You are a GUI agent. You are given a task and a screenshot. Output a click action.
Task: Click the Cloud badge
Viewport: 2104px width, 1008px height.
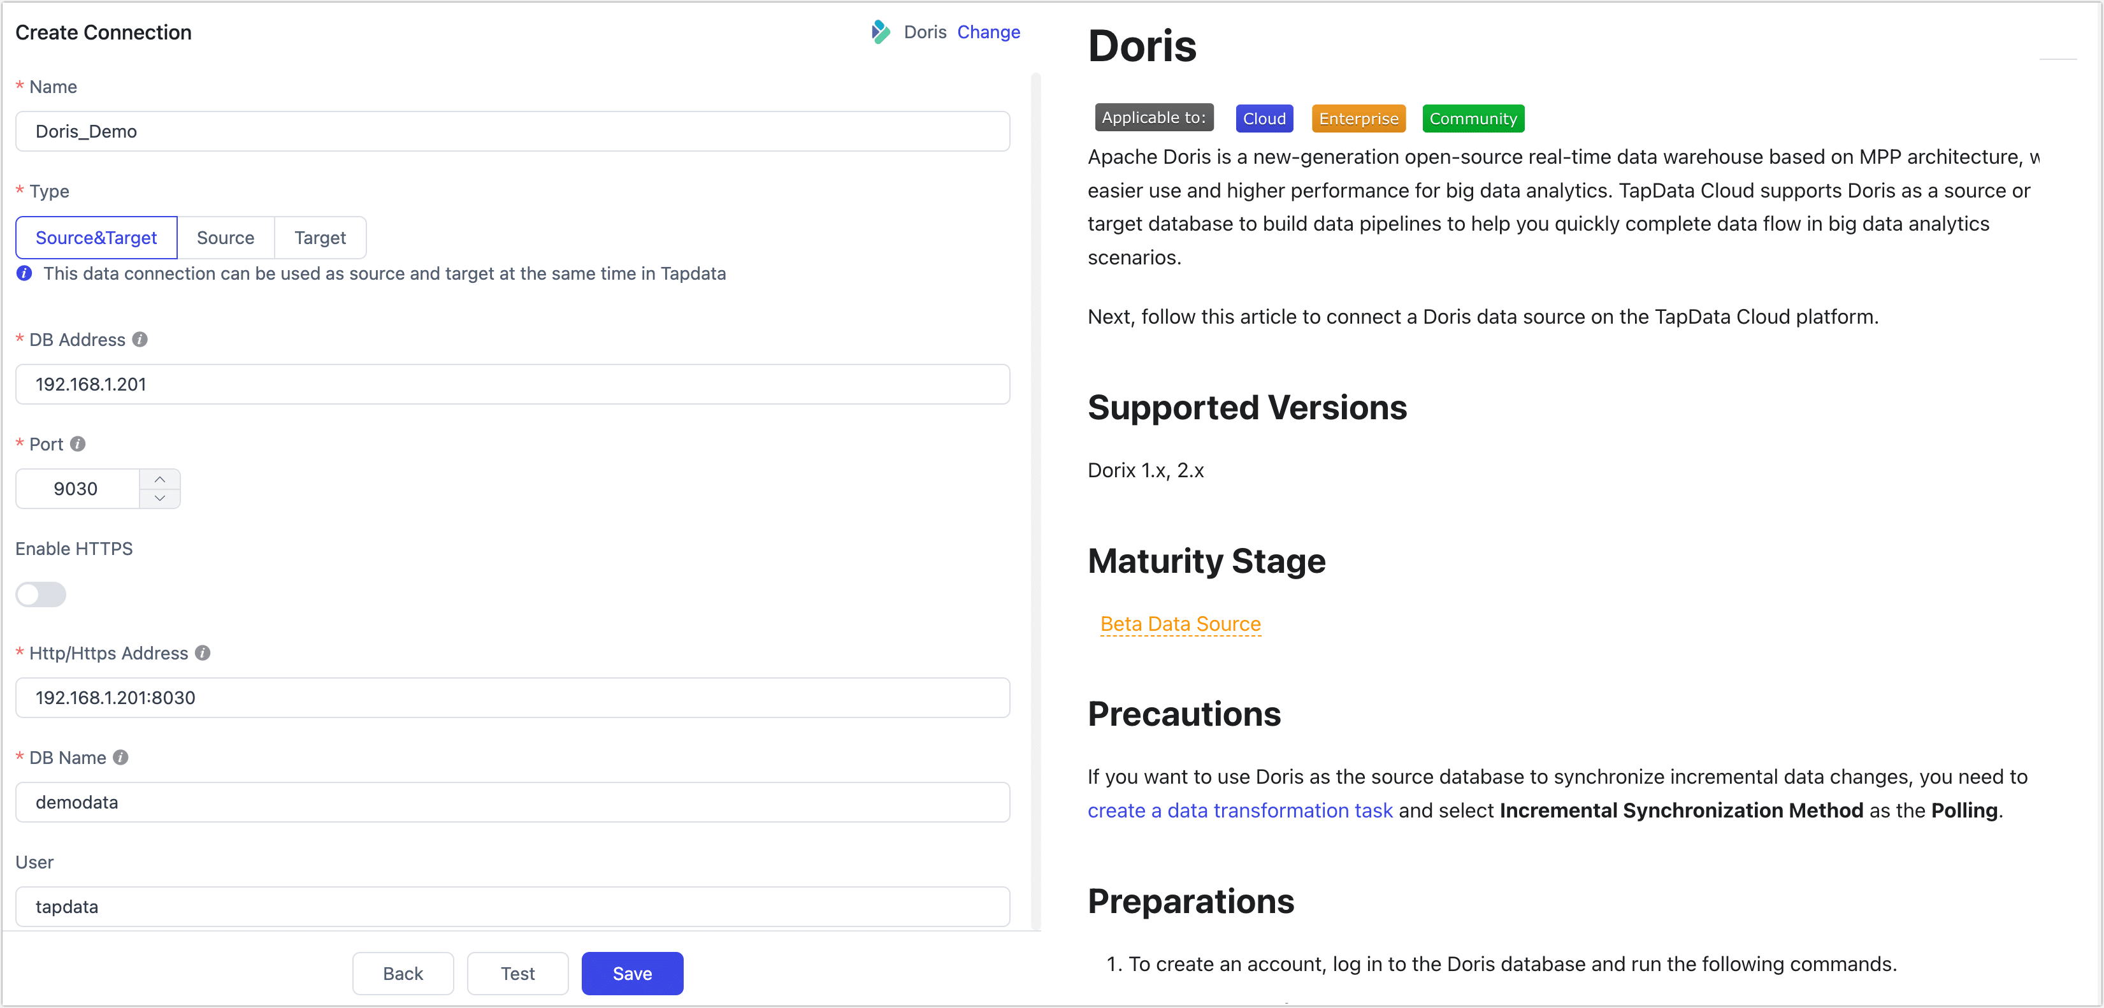coord(1264,119)
